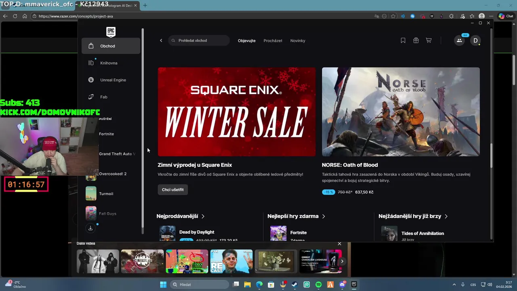Click the razer.com address bar
The width and height of the screenshot is (517, 291).
[202, 16]
